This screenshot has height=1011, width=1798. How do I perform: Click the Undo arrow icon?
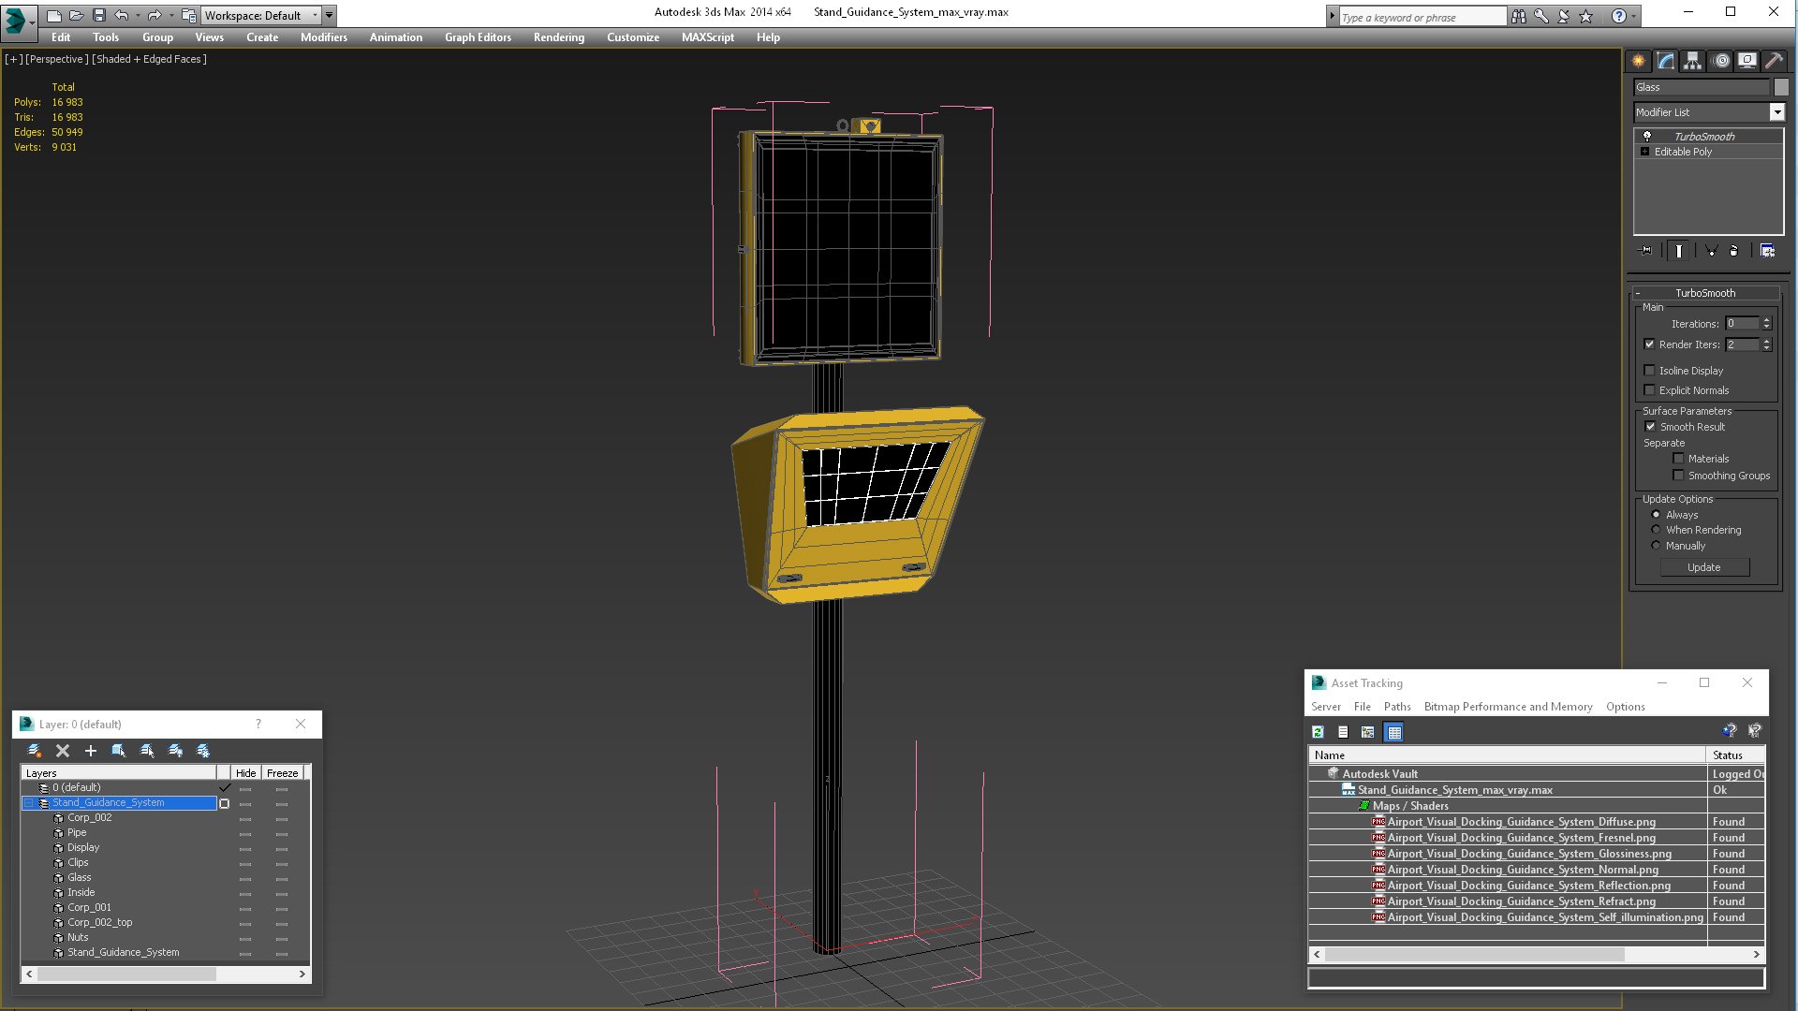click(x=122, y=16)
